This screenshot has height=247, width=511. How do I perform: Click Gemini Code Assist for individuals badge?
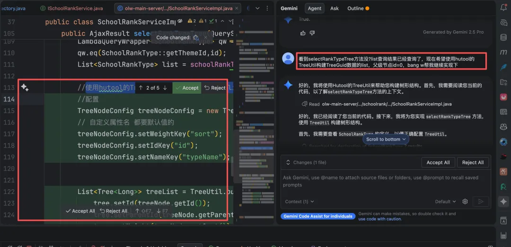coord(318,216)
